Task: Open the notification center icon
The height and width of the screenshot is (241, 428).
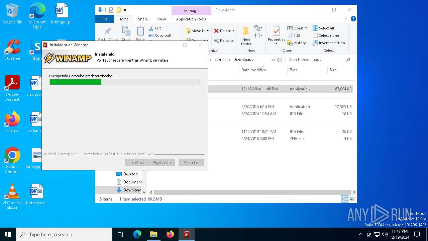Action: 417,234
